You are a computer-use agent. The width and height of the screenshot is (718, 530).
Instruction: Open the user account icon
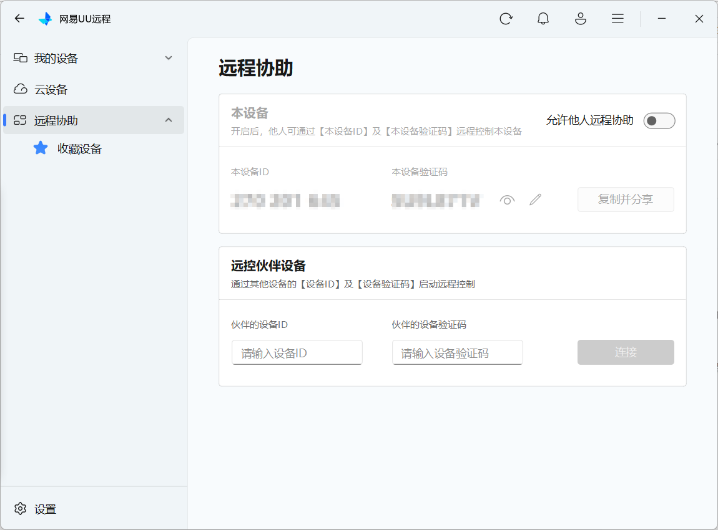click(581, 19)
